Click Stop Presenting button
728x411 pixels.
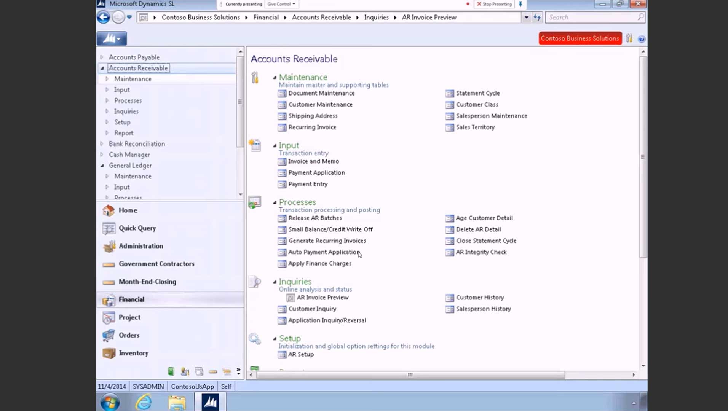(494, 4)
